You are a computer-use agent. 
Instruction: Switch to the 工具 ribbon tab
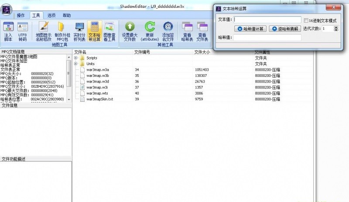point(36,15)
